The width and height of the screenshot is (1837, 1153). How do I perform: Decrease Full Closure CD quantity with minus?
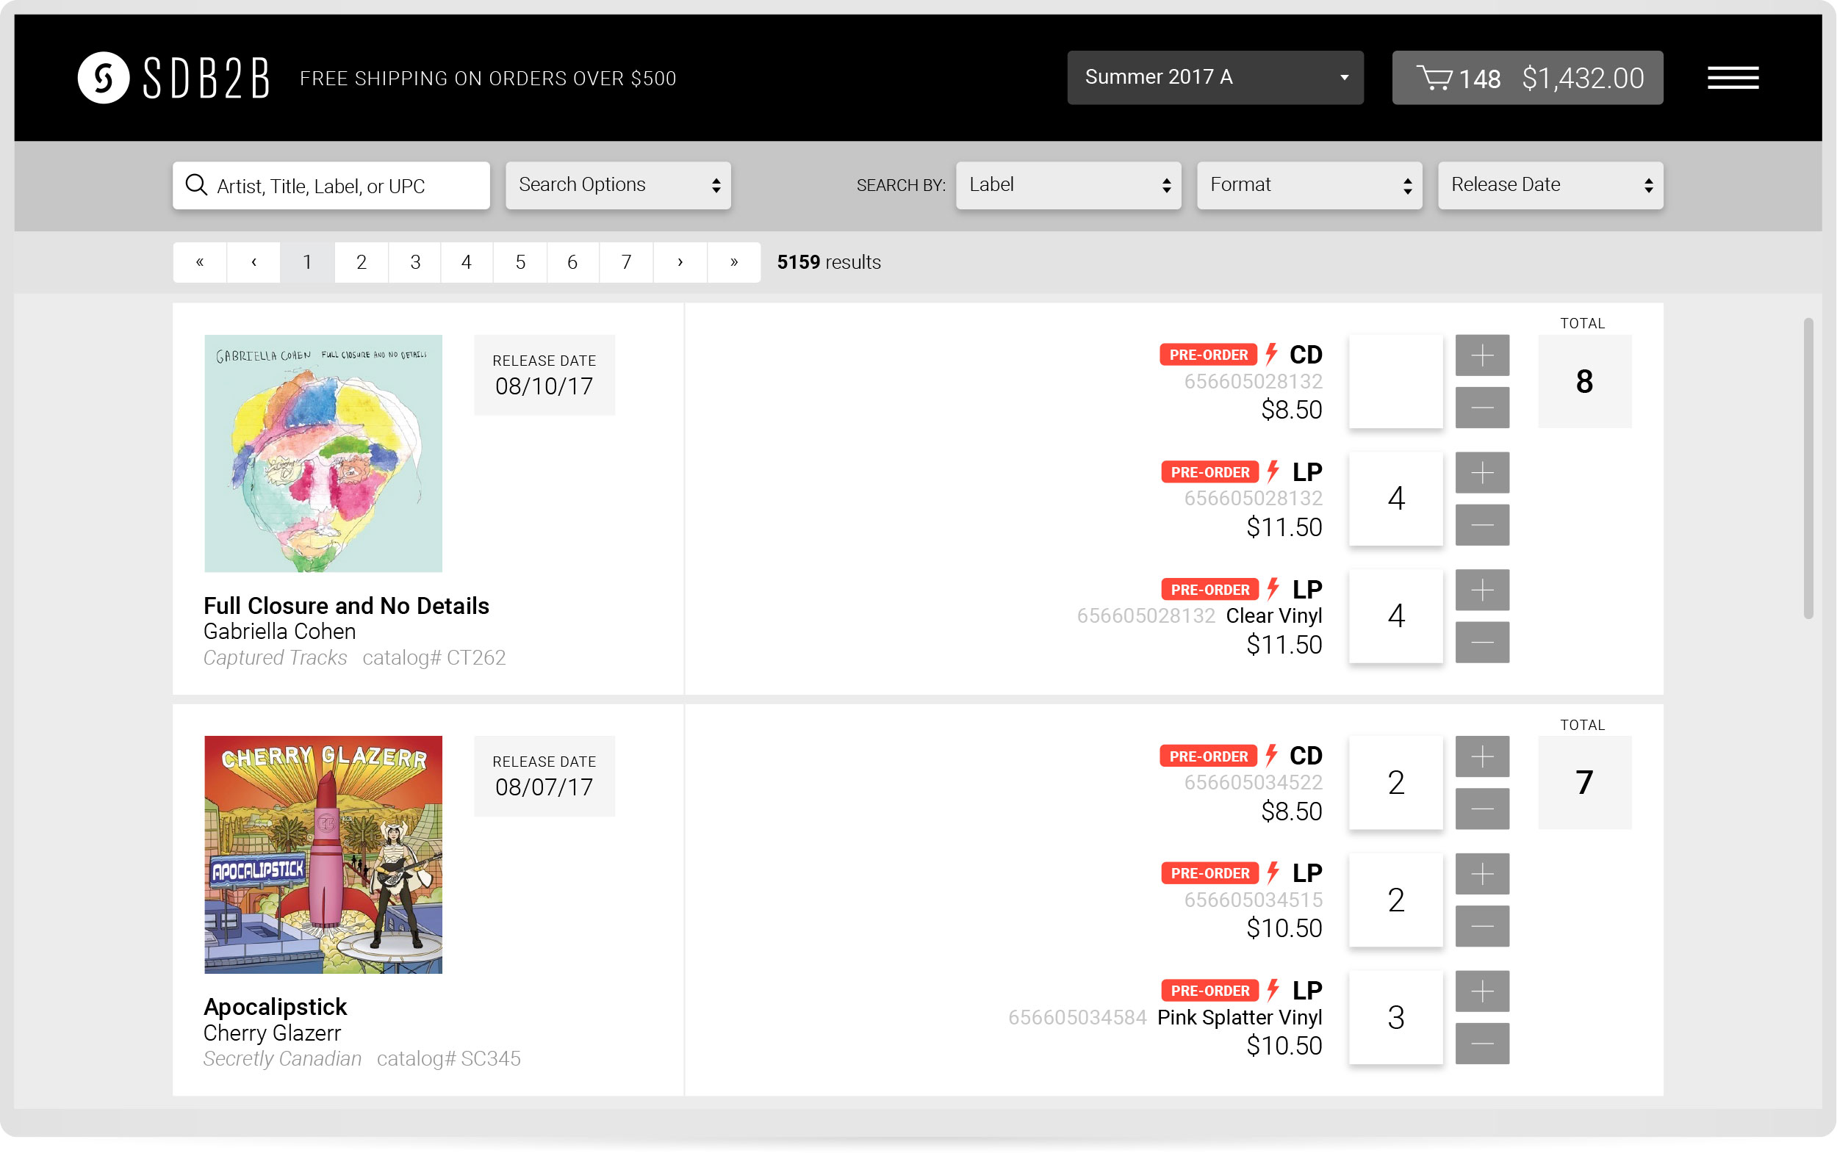1482,407
